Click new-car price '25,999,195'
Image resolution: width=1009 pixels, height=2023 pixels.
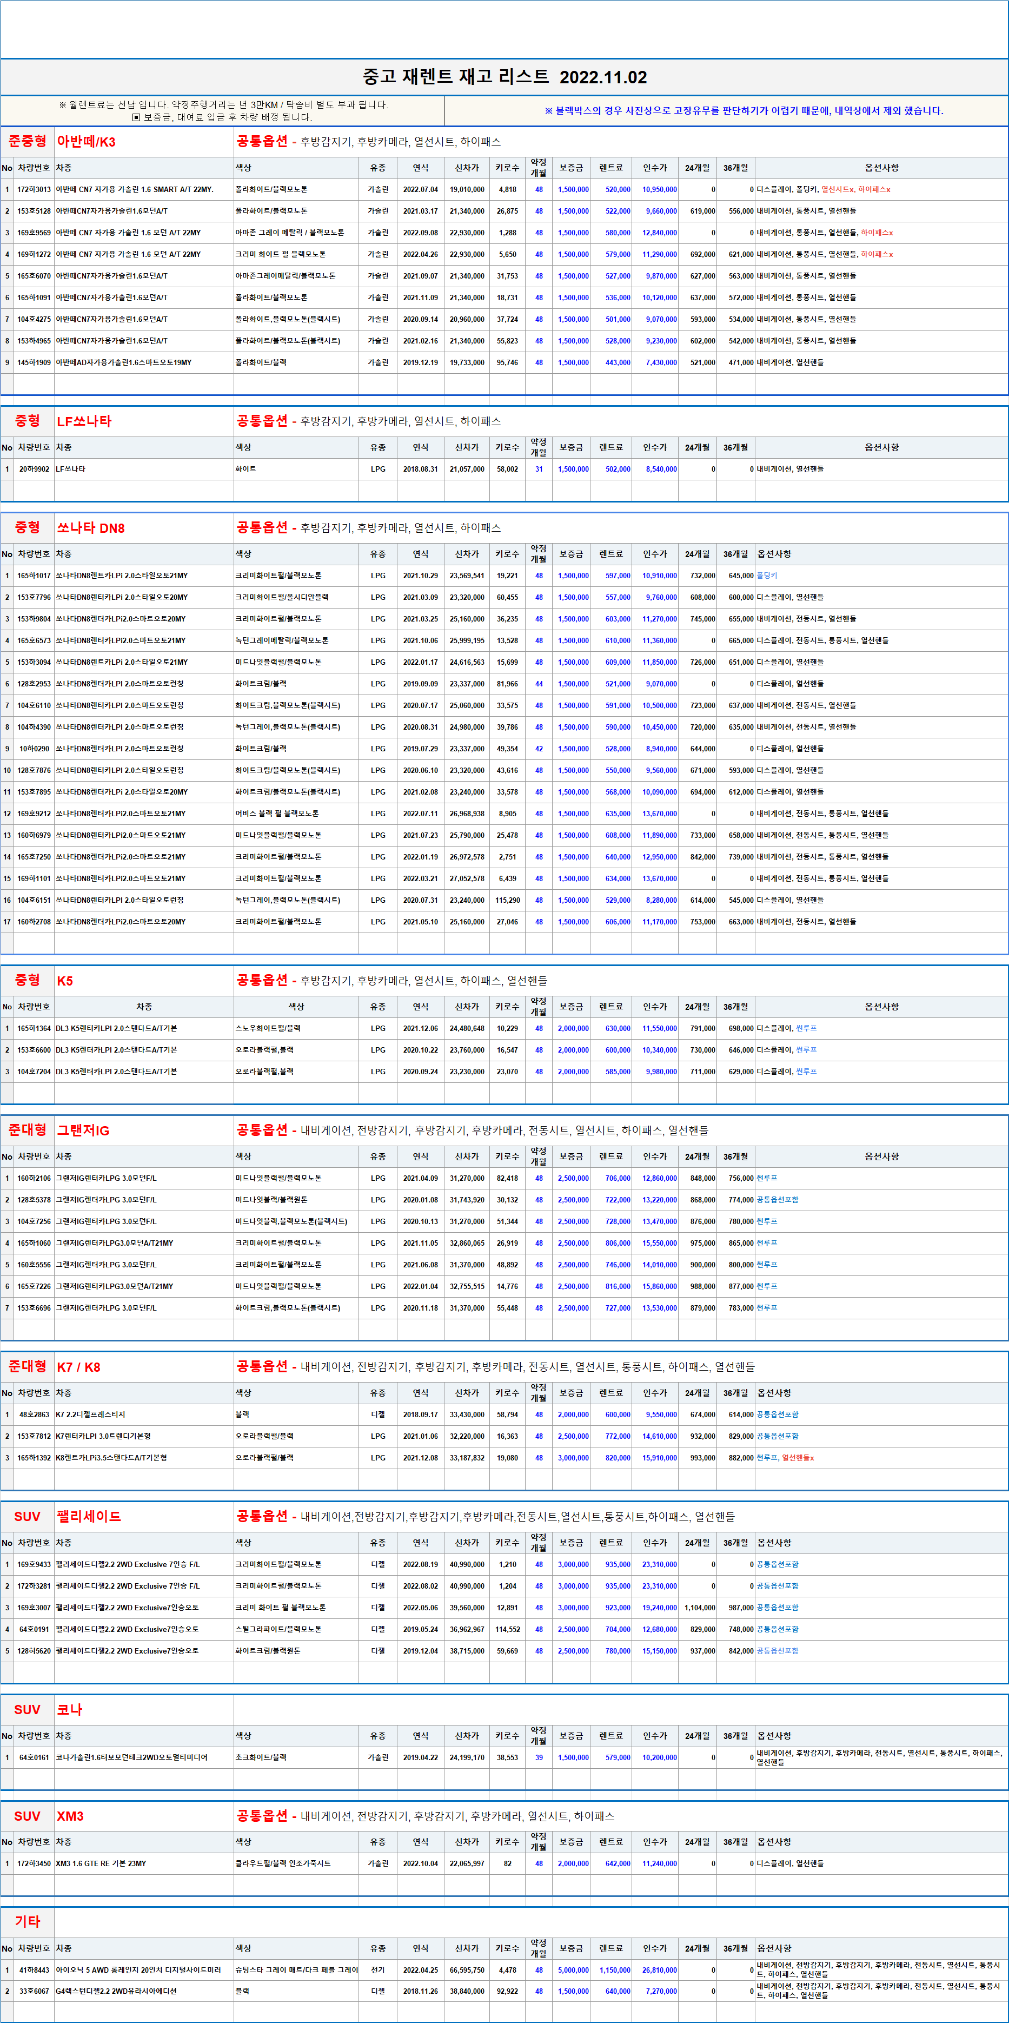[x=467, y=641]
